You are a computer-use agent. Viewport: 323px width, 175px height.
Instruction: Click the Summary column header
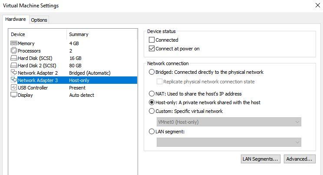(79, 34)
